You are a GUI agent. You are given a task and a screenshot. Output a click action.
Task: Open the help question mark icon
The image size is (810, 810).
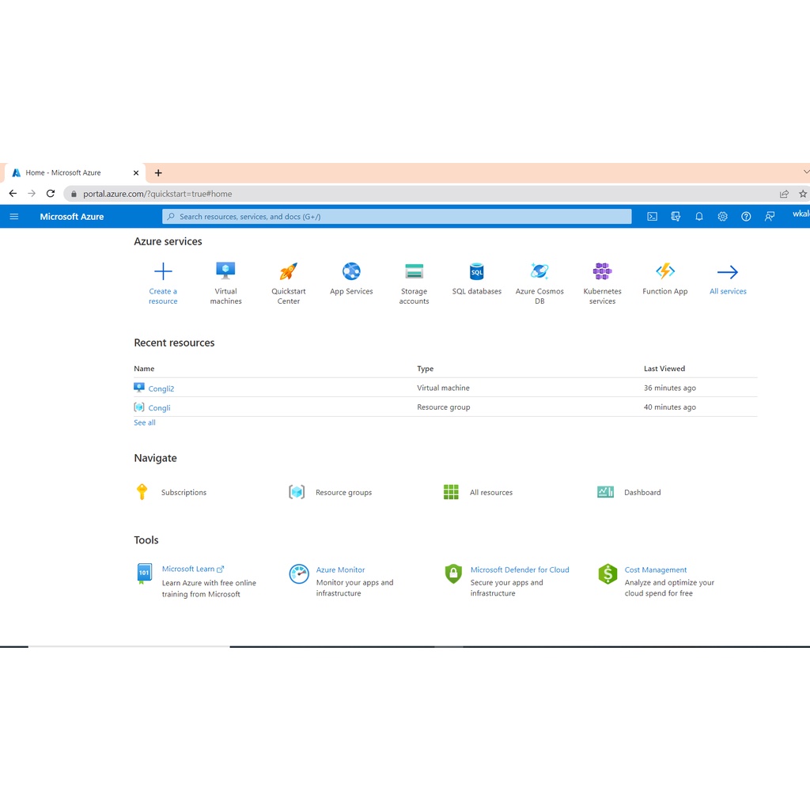coord(745,217)
